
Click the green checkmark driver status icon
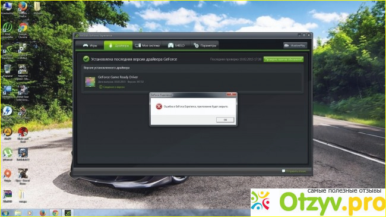tap(86, 59)
